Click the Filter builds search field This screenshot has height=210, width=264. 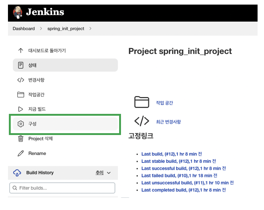pos(62,188)
